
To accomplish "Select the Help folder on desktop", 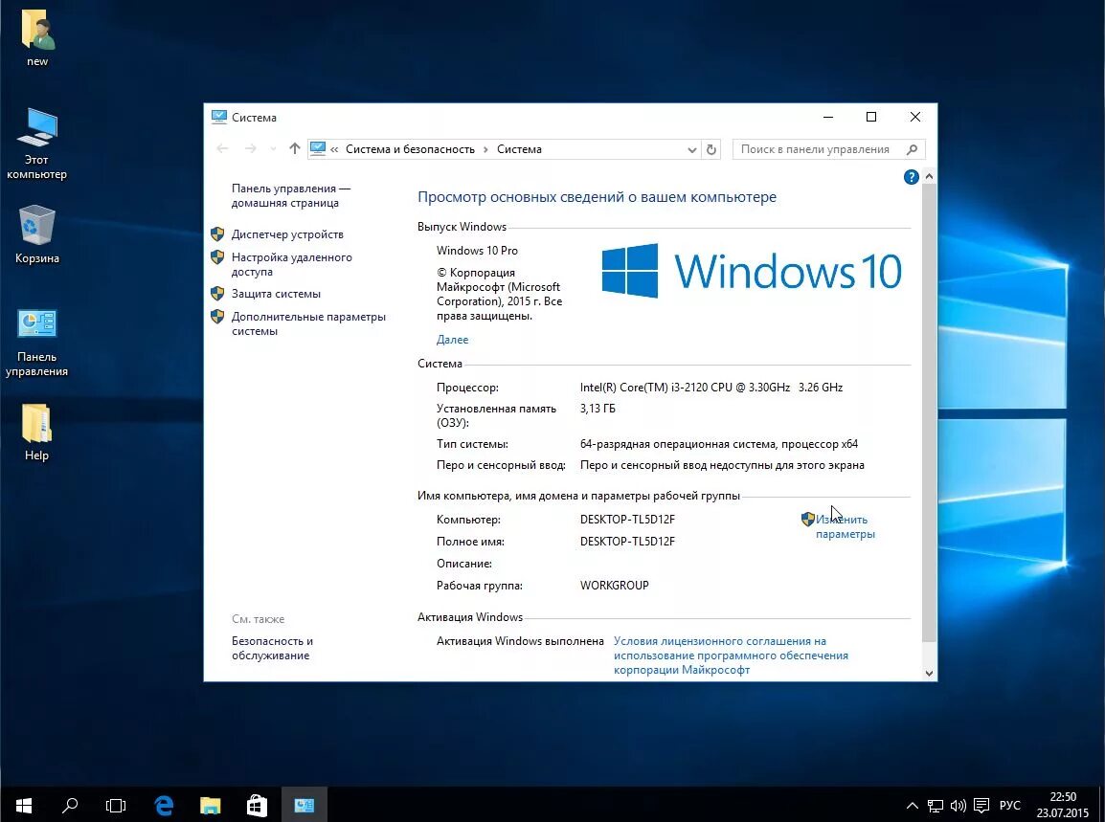I will point(36,432).
